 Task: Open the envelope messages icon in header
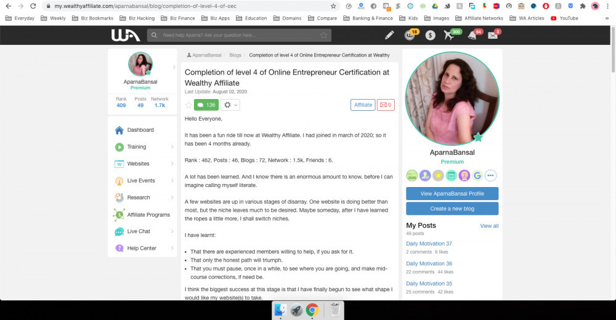pyautogui.click(x=493, y=35)
